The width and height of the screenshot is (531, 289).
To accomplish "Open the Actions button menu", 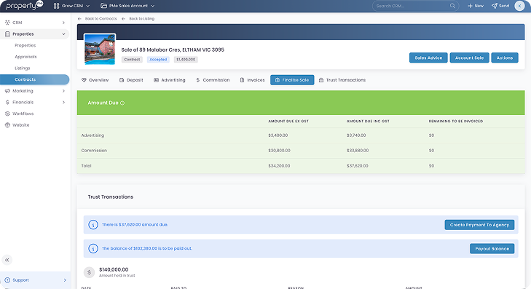I will [x=505, y=58].
